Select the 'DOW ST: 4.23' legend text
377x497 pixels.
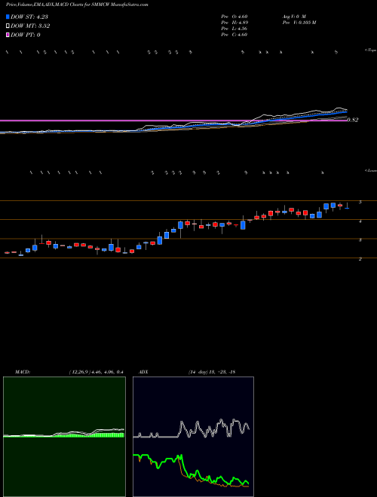29,17
